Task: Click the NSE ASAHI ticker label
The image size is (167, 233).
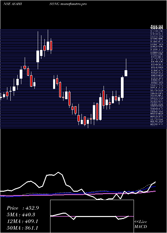Action: pyautogui.click(x=13, y=4)
